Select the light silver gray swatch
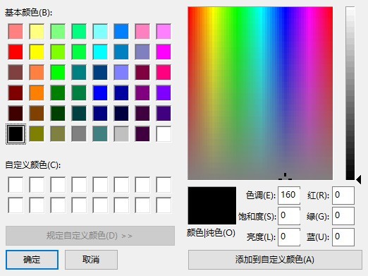Viewport: 368px width, 276px height. [121, 133]
